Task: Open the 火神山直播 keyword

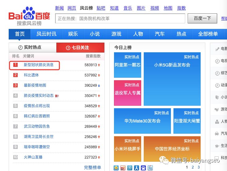Action: pyautogui.click(x=33, y=157)
